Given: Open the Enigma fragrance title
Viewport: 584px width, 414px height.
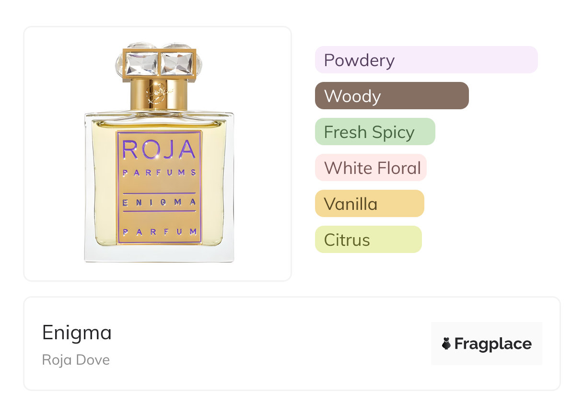Looking at the screenshot, I should coord(77,333).
